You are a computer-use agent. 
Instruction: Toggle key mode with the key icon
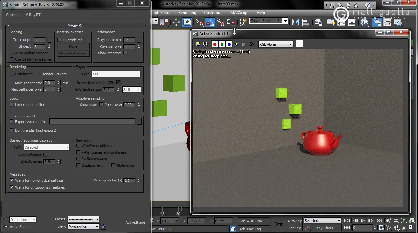click(279, 224)
